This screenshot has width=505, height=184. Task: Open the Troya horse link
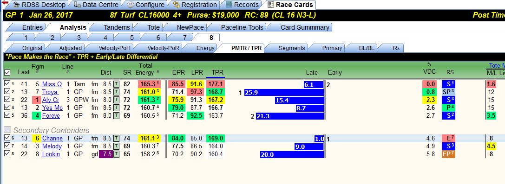[x=50, y=92]
